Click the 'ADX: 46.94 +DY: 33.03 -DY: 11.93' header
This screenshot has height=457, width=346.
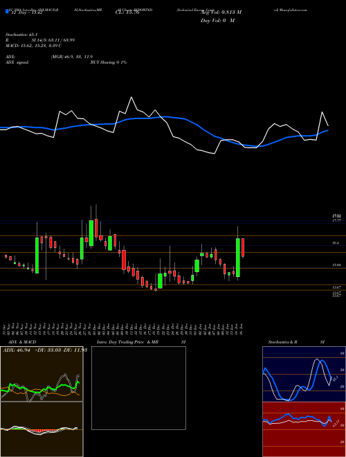[x=45, y=350]
